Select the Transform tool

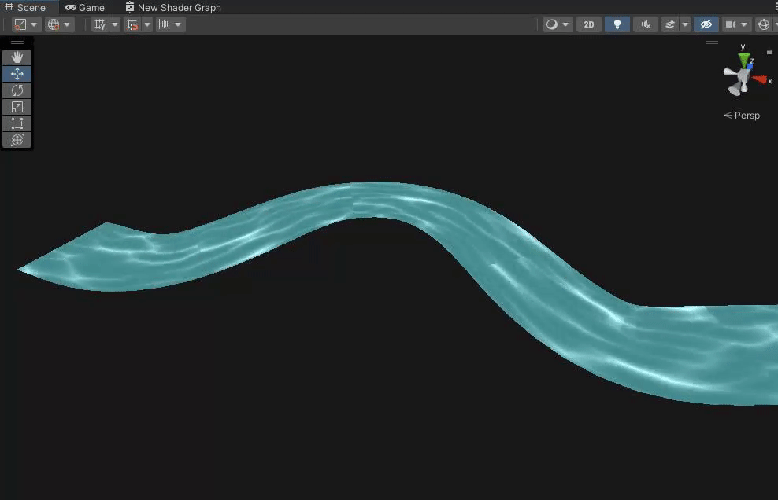point(17,140)
